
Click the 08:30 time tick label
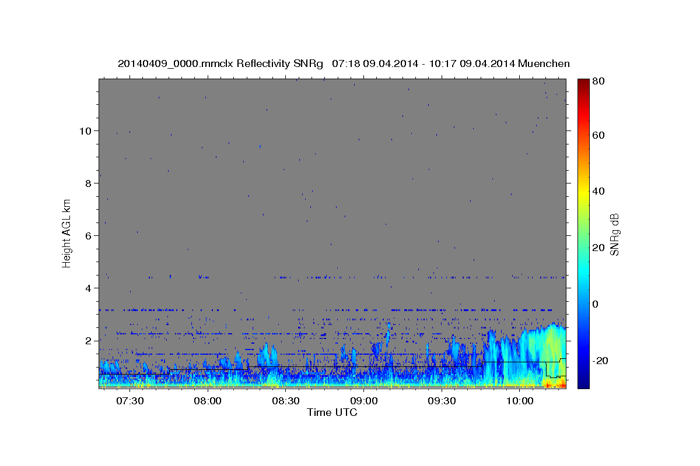(x=286, y=401)
